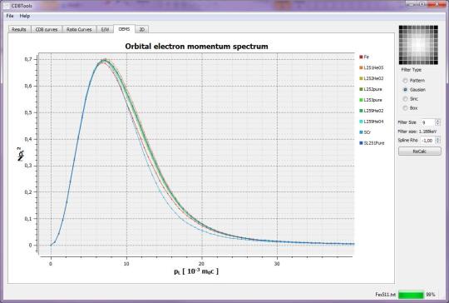The height and width of the screenshot is (303, 449).
Task: Click the SL251Pure legend entry
Action: [x=372, y=143]
